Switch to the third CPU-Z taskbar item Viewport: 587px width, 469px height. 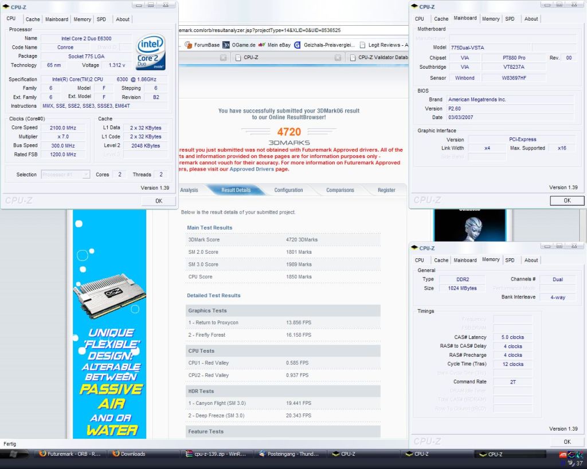[511, 454]
